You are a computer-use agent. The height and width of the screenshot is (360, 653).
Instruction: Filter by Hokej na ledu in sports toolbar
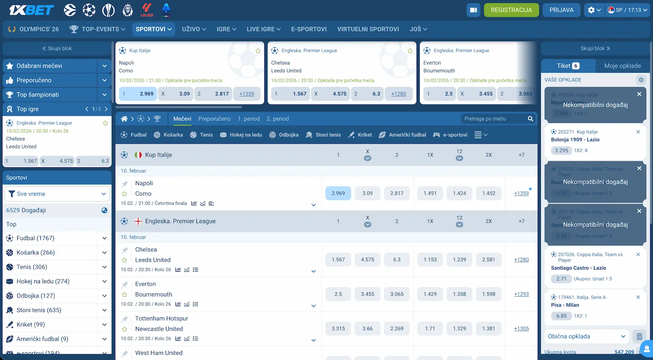(241, 135)
